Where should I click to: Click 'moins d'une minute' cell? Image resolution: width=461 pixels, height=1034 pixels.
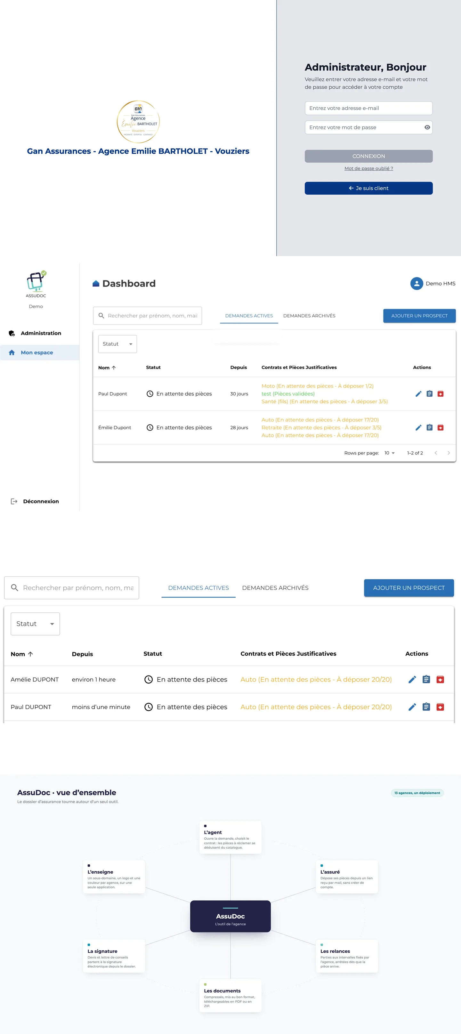101,707
